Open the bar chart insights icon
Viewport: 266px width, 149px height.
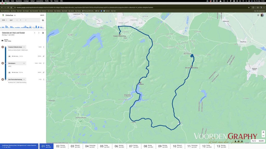pos(43,20)
